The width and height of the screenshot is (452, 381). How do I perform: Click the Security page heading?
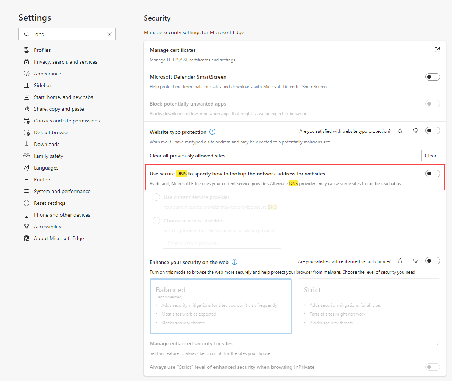(157, 18)
